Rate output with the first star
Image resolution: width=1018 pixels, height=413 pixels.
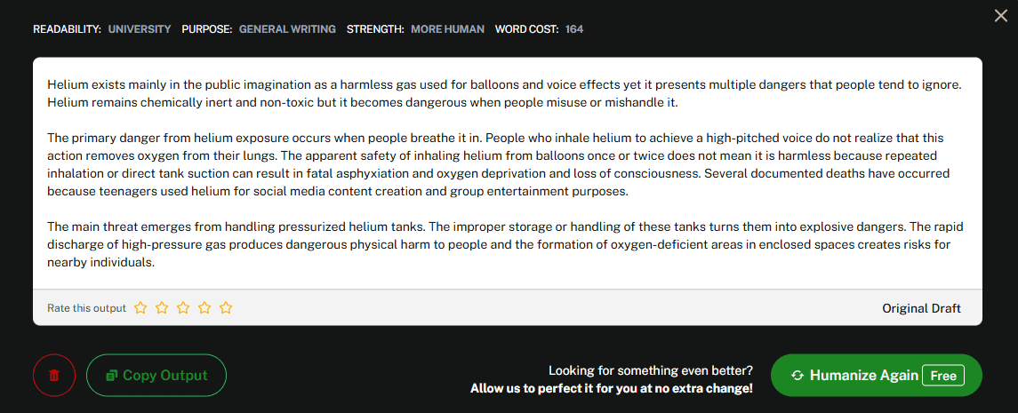click(140, 308)
